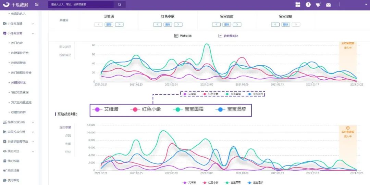Open 收藏的内容 in the sidebar
This screenshot has width=370, height=185.
click(18, 112)
